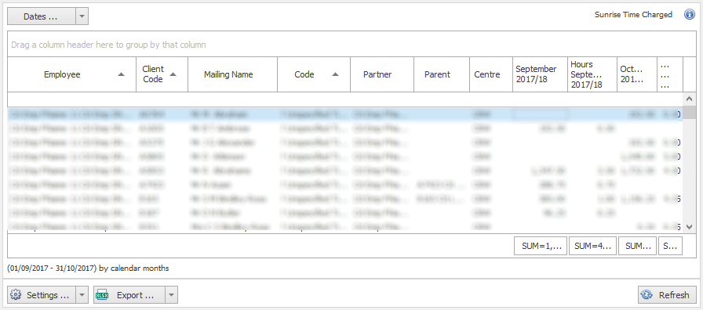Select the Mailing Name column header
This screenshot has height=310, width=703.
(233, 74)
